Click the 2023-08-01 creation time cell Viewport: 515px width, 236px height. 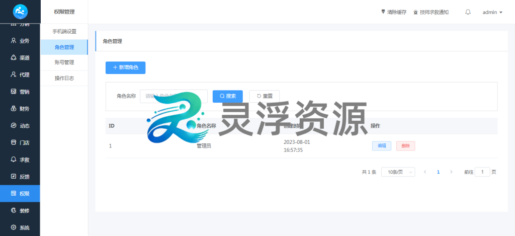(297, 146)
